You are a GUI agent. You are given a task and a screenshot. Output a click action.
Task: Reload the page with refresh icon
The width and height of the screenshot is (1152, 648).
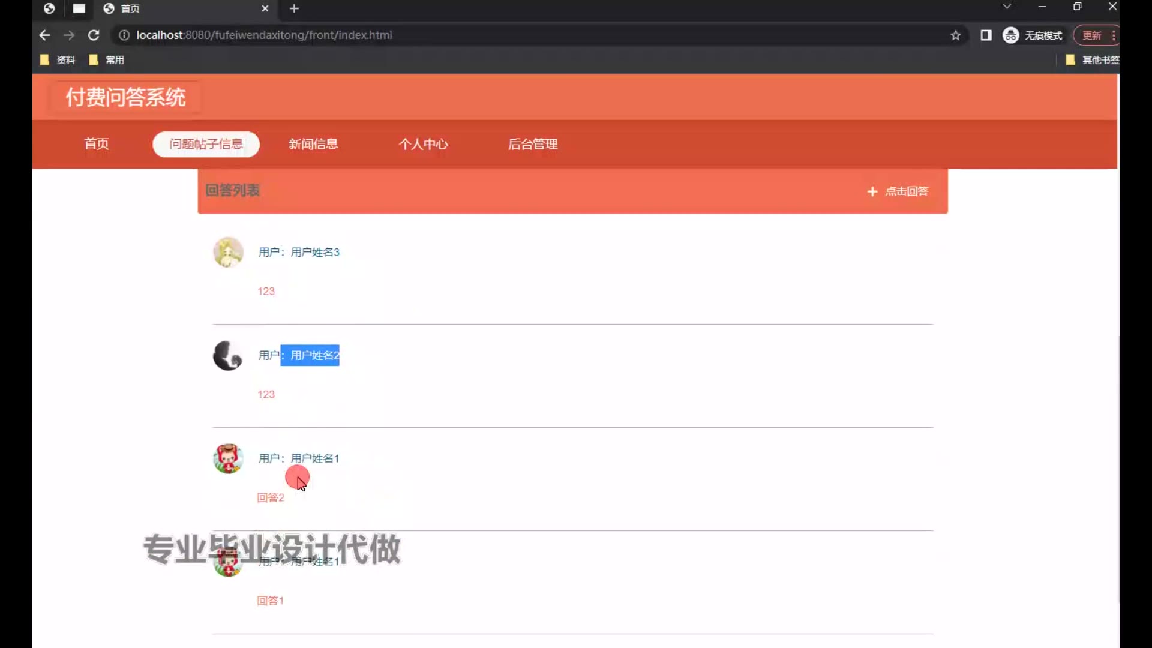94,35
